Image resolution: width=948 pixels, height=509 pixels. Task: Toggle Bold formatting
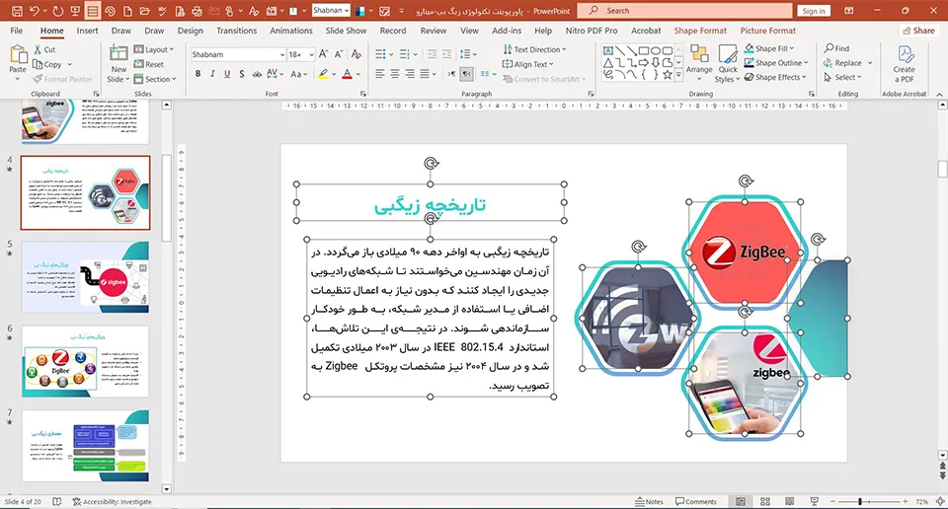point(197,74)
